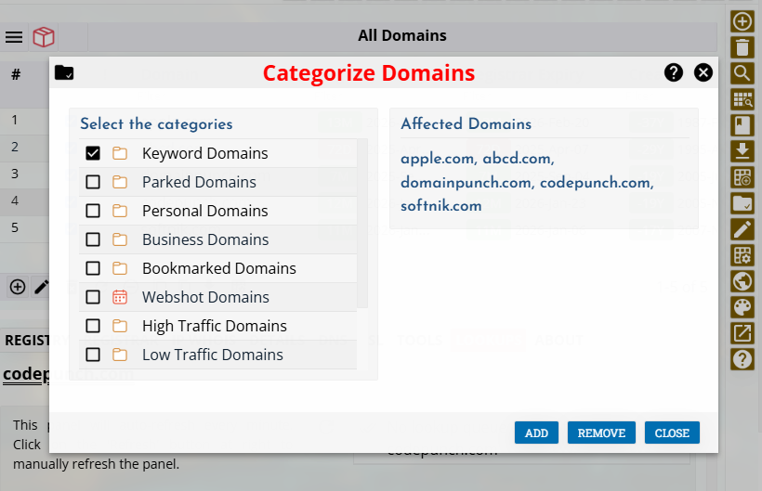Click the download icon

pyautogui.click(x=742, y=151)
